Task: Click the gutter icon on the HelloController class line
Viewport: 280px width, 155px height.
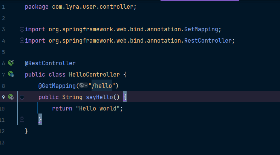Action: (x=11, y=74)
